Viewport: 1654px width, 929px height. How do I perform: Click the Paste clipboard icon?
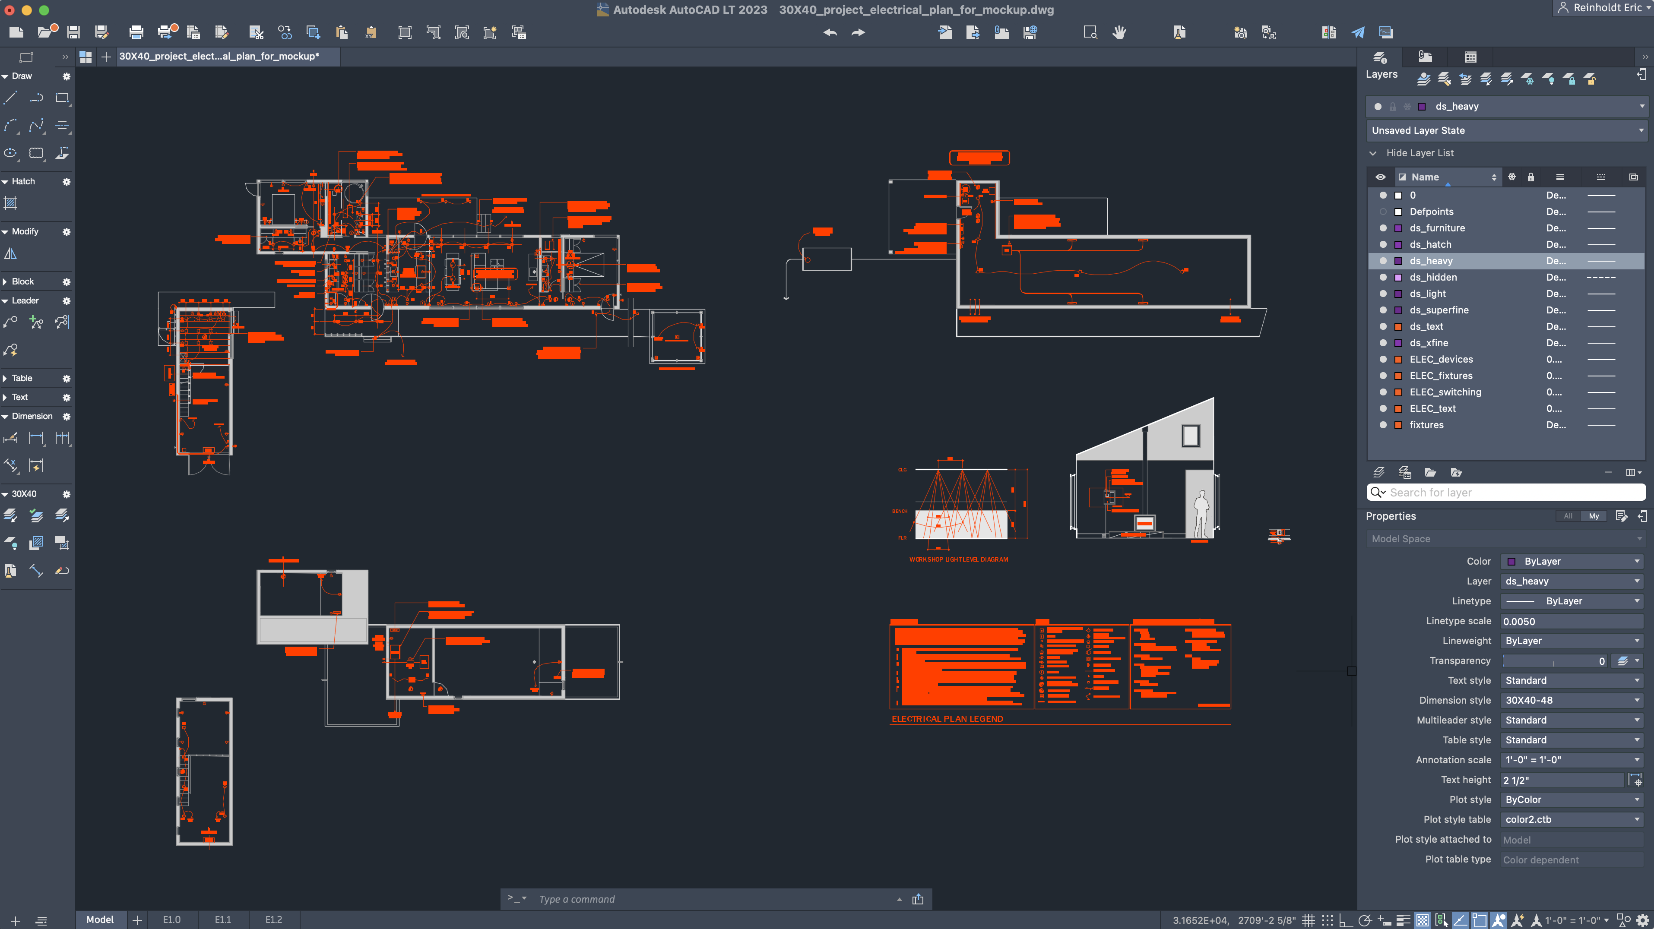[342, 32]
